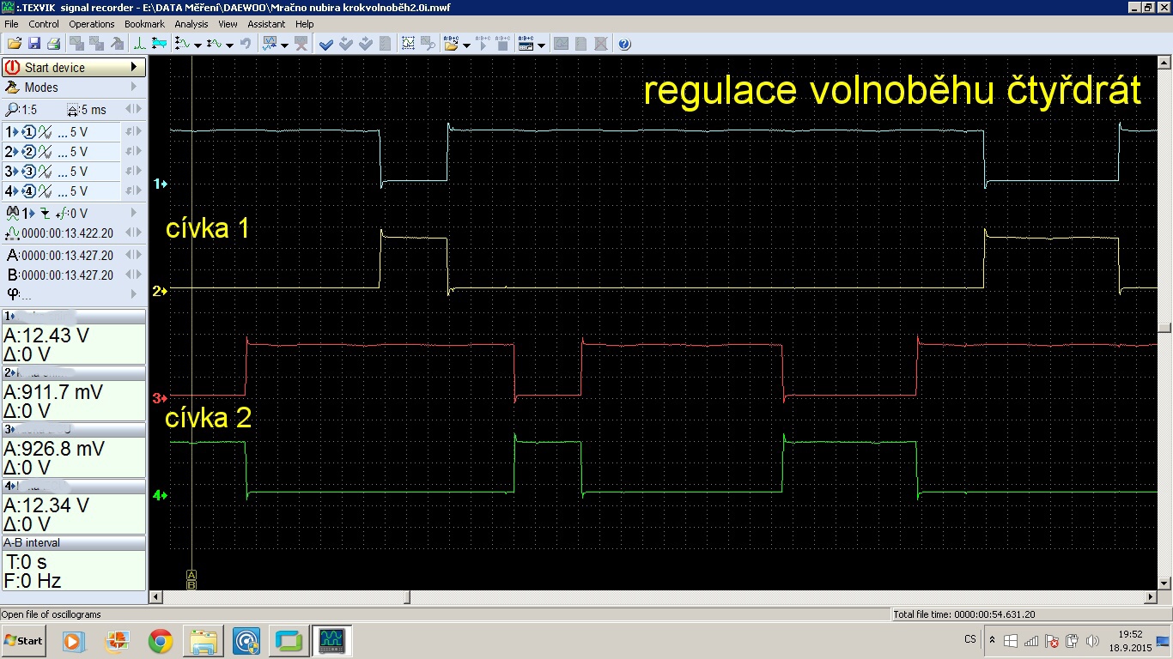This screenshot has width=1173, height=659.
Task: Open the Bookmark menu
Action: (x=144, y=24)
